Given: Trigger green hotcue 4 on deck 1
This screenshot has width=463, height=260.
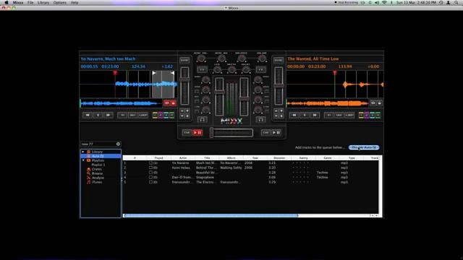Looking at the screenshot, I should [x=172, y=116].
